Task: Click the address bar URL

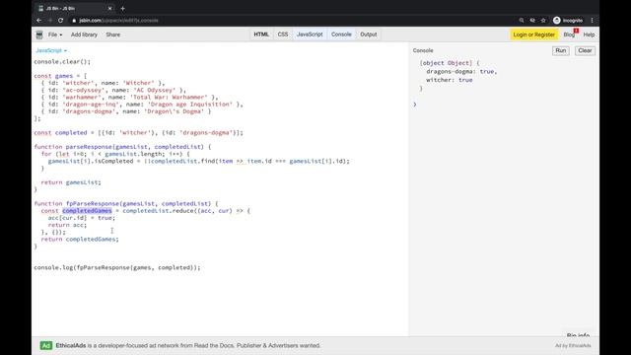Action: coord(118,20)
